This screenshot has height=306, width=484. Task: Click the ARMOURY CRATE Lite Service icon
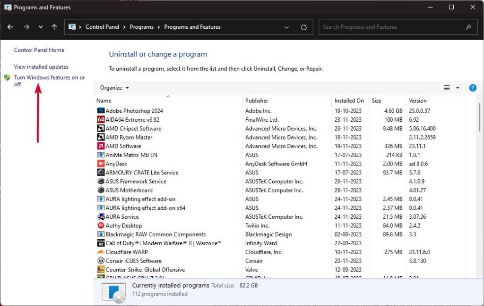101,173
